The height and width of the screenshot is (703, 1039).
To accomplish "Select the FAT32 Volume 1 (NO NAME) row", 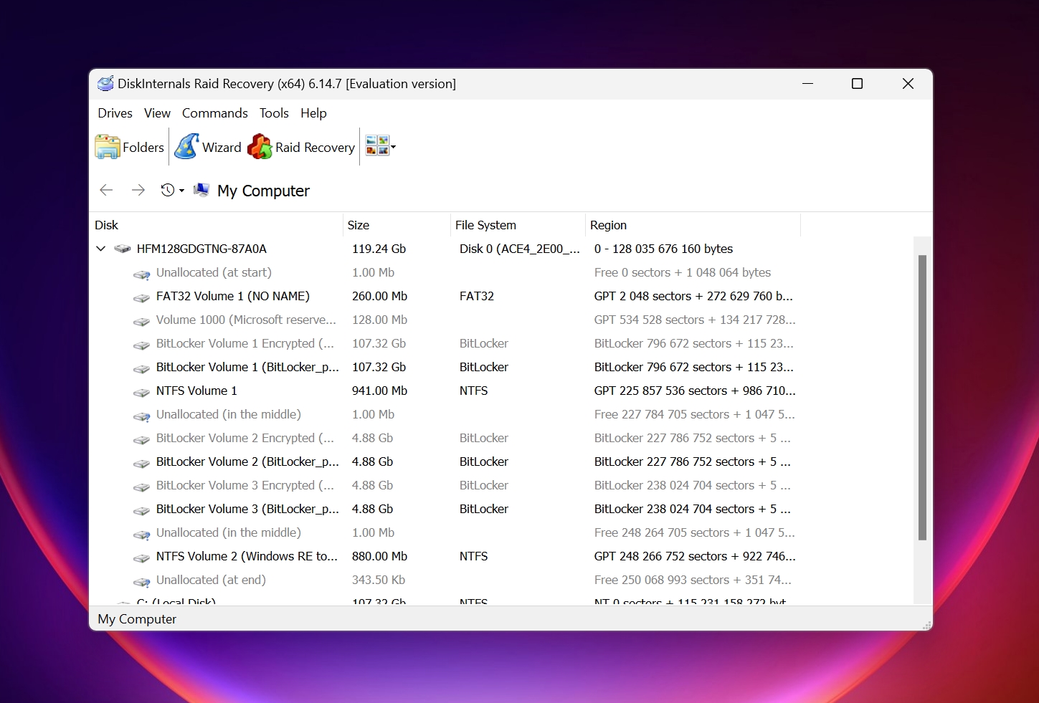I will (501, 296).
